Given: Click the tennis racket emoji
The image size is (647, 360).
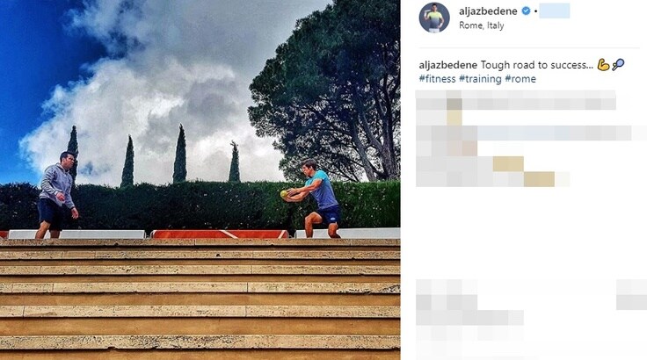Looking at the screenshot, I should click(x=618, y=65).
